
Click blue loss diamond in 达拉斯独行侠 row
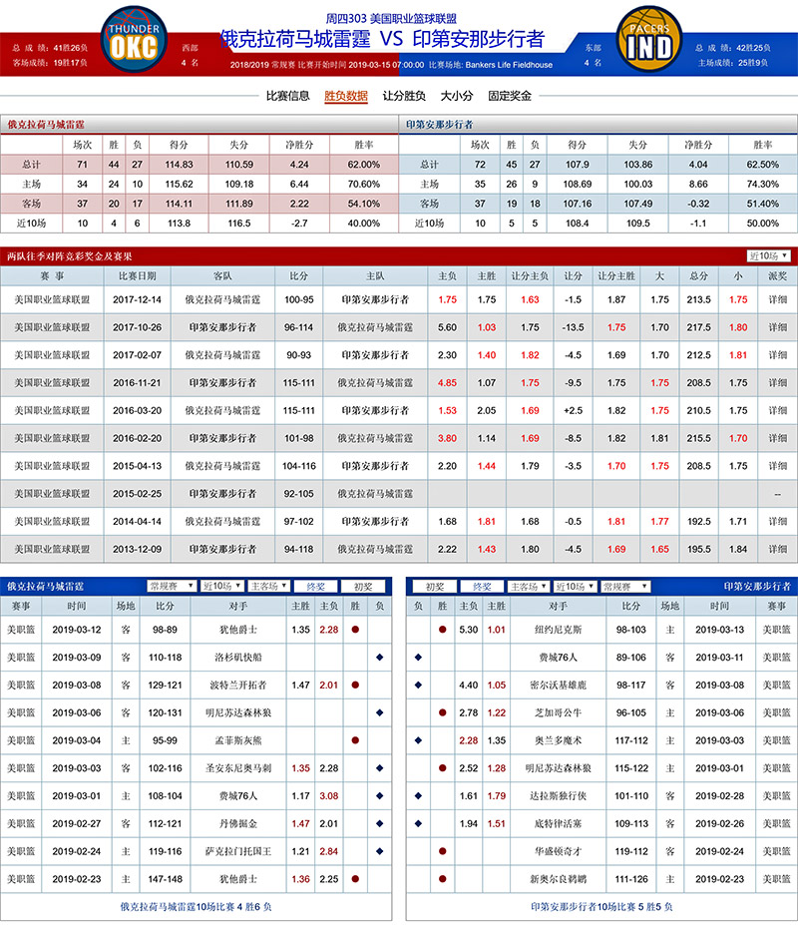tap(418, 796)
